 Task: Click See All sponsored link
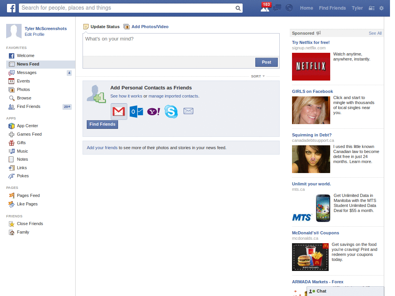[x=375, y=33]
